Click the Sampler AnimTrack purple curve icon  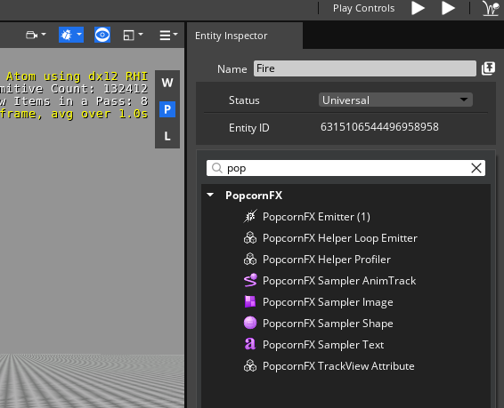click(250, 280)
